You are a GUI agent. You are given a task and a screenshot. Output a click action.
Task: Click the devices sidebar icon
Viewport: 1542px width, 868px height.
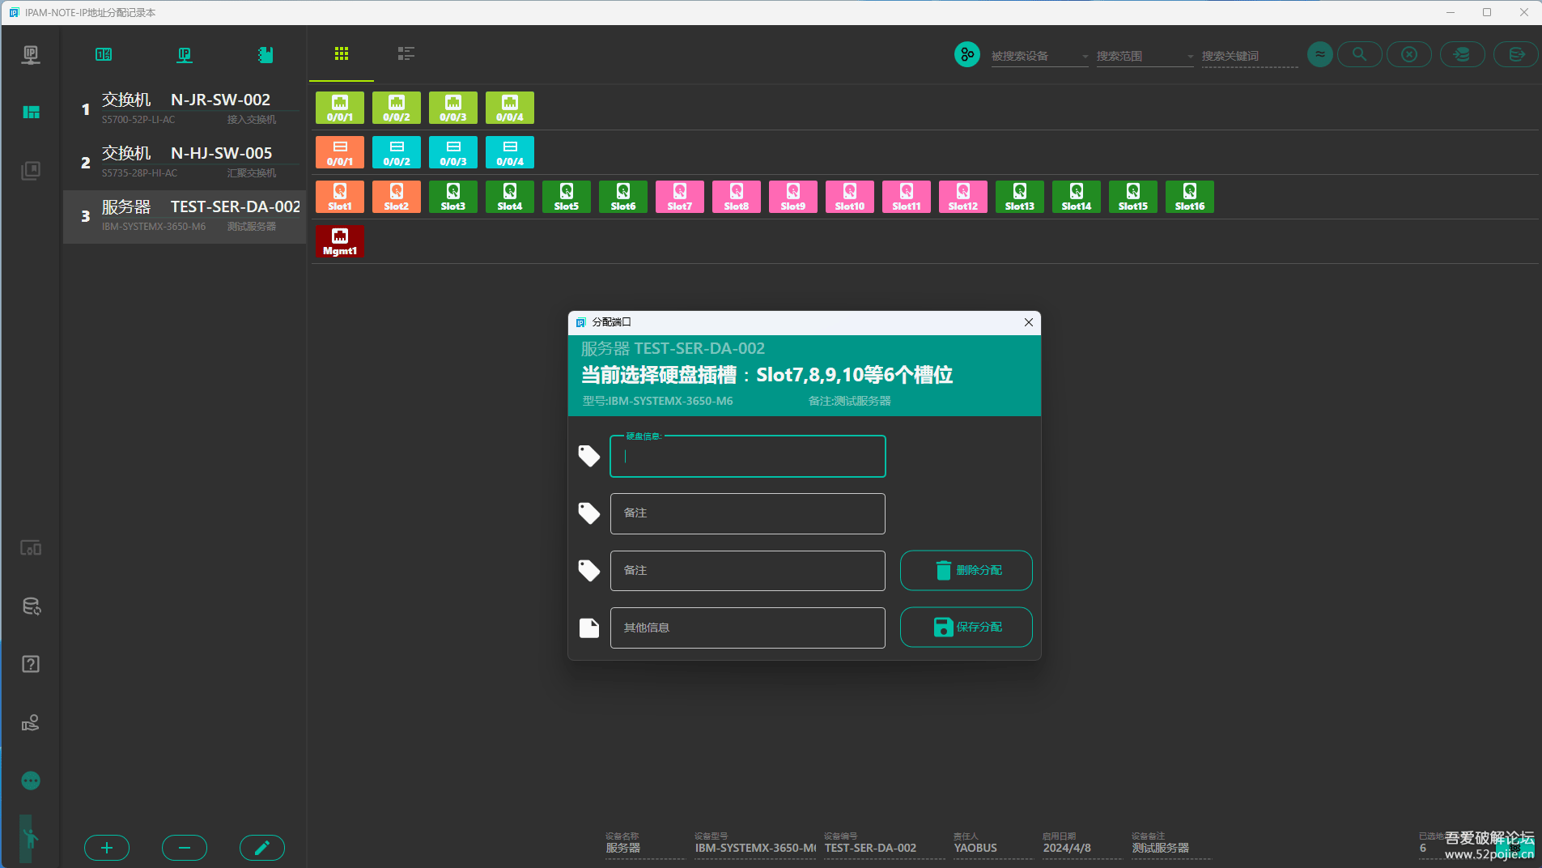pyautogui.click(x=31, y=548)
